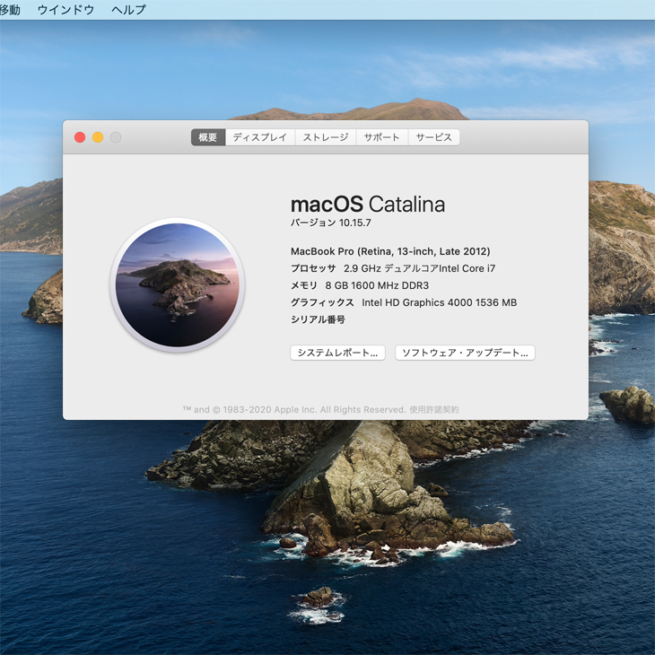Click the macOS Catalina island icon
This screenshot has width=655, height=655.
(178, 284)
